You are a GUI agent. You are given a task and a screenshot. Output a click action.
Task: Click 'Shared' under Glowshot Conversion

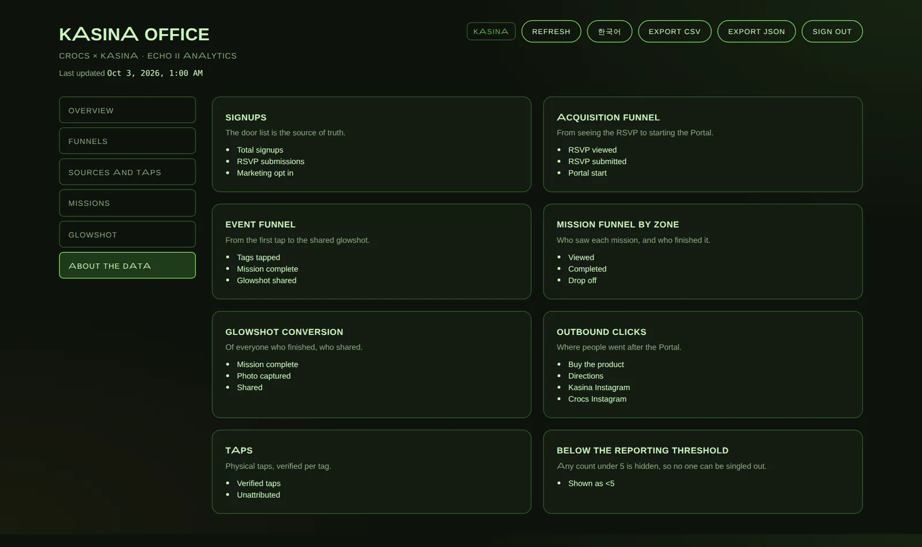[250, 388]
